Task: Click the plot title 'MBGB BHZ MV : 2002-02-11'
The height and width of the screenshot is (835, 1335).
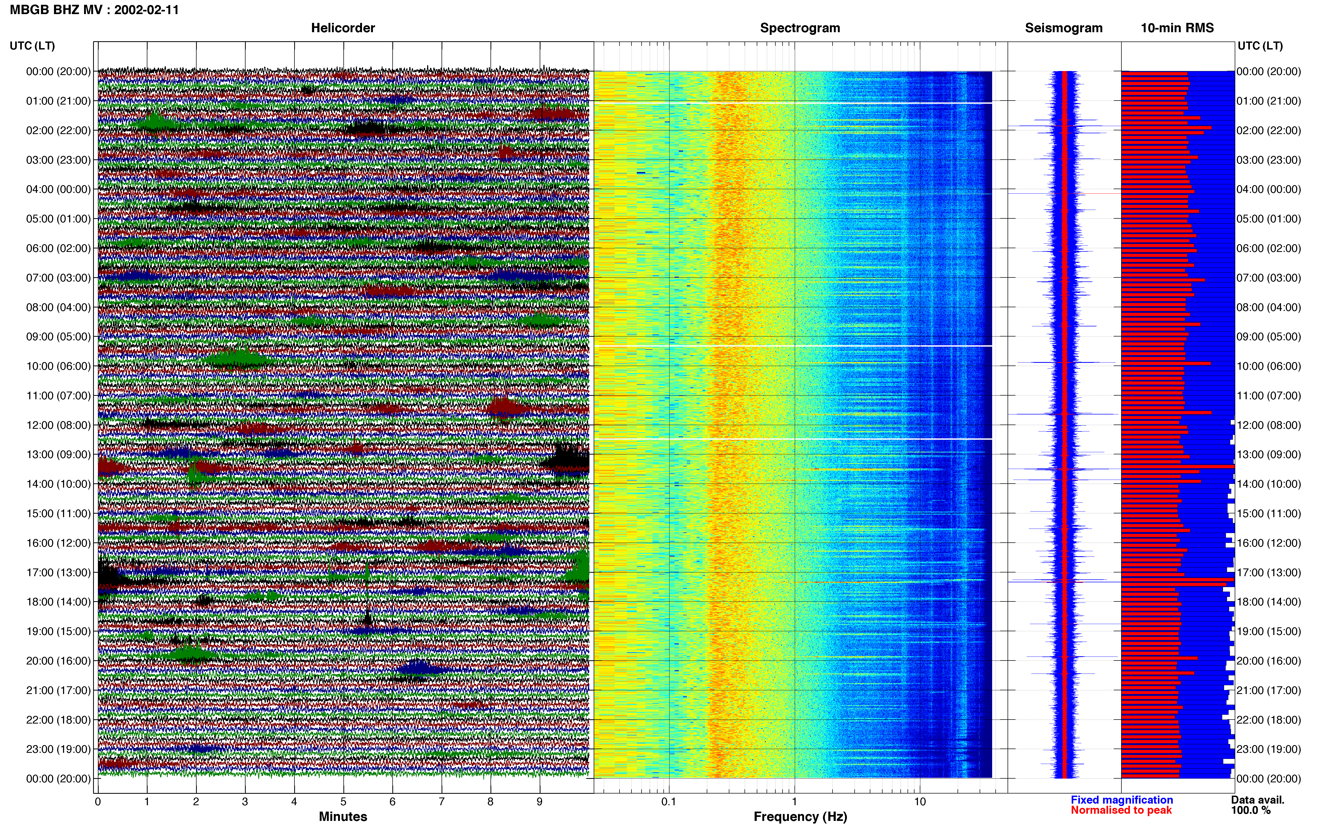Action: coord(94,10)
